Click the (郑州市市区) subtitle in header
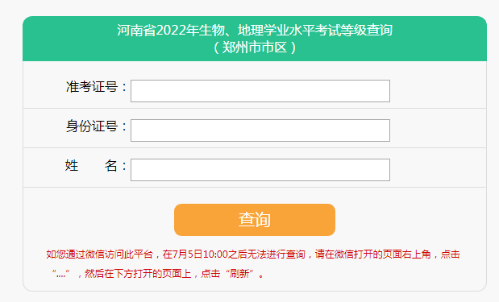The width and height of the screenshot is (499, 302). click(x=255, y=48)
